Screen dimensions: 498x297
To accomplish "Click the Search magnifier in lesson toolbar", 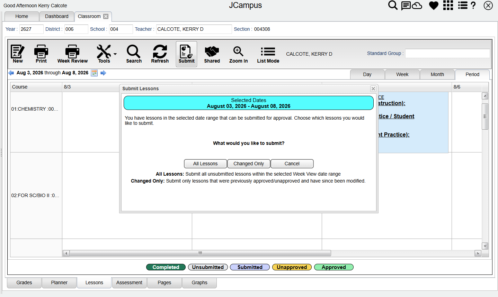I will click(134, 52).
